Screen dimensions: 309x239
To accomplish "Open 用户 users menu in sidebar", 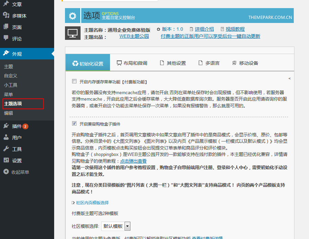I will point(17,138).
